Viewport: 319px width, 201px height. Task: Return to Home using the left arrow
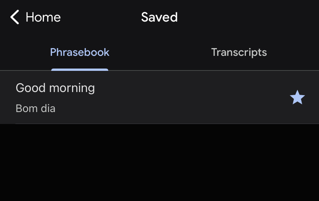coord(15,17)
